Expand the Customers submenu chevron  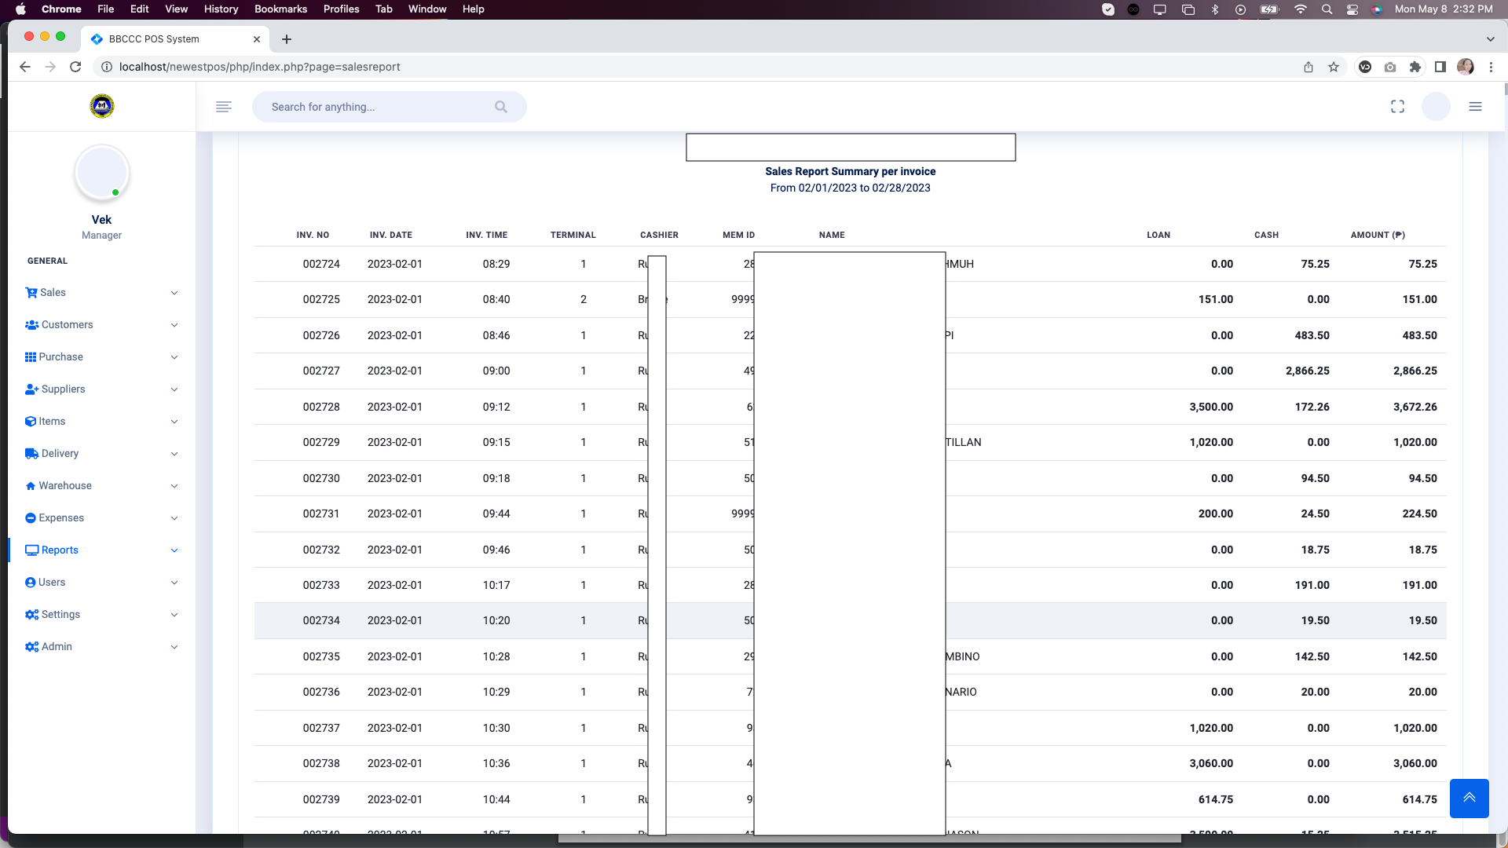(x=174, y=325)
